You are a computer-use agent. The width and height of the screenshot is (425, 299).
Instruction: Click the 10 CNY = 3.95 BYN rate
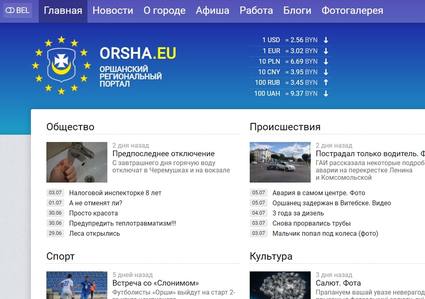tap(288, 72)
